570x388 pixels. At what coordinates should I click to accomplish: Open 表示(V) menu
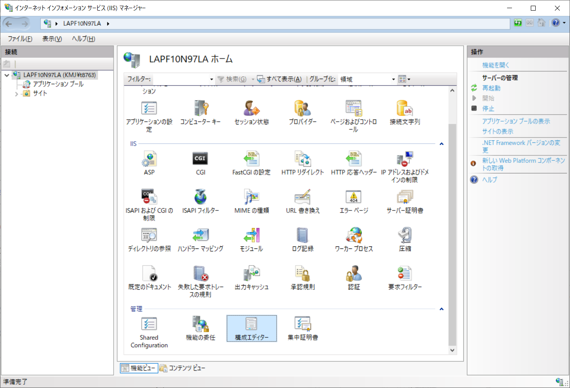tap(52, 39)
